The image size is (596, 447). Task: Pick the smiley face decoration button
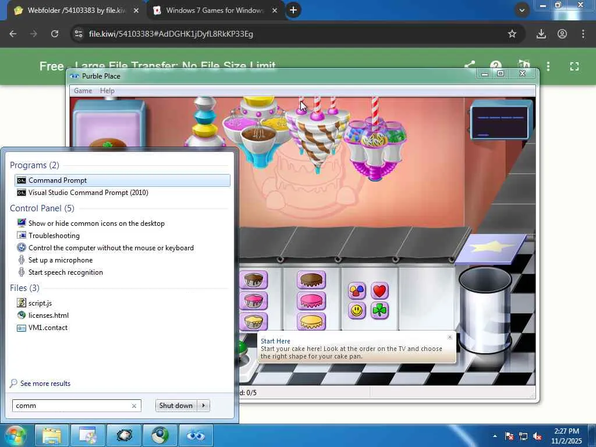click(357, 311)
